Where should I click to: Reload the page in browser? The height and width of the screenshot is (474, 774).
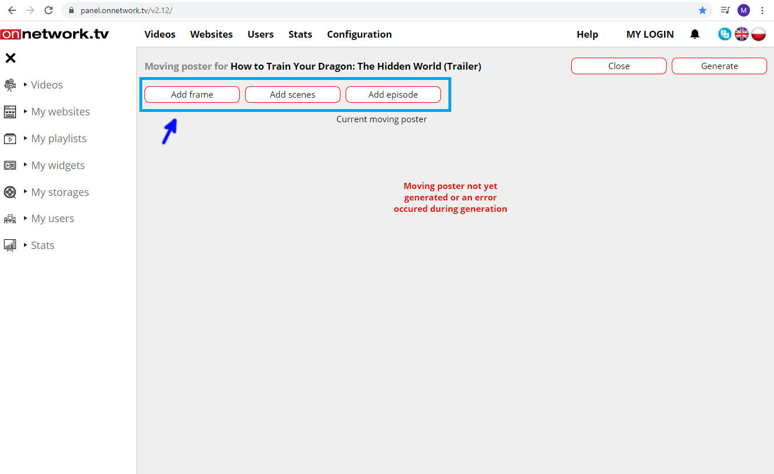pos(49,10)
